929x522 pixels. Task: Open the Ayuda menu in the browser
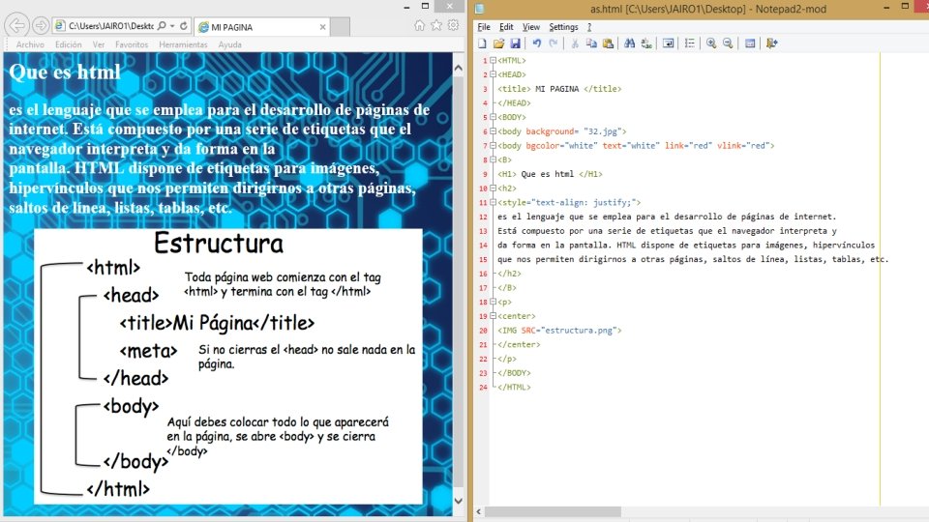pyautogui.click(x=230, y=44)
